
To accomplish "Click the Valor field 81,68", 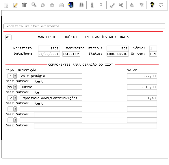I will click(x=142, y=98).
